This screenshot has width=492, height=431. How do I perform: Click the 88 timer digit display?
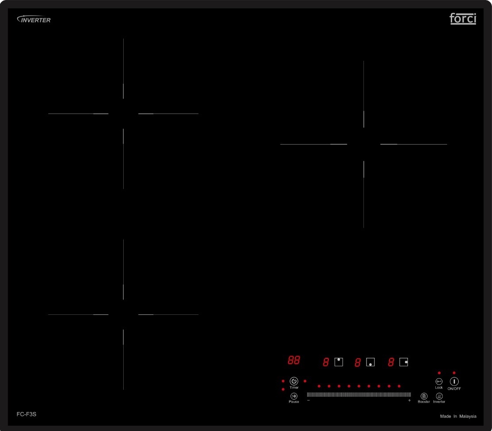point(293,360)
